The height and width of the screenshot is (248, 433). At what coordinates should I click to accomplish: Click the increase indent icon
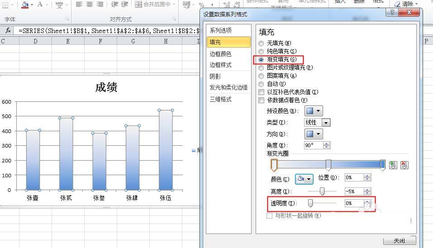point(124,5)
